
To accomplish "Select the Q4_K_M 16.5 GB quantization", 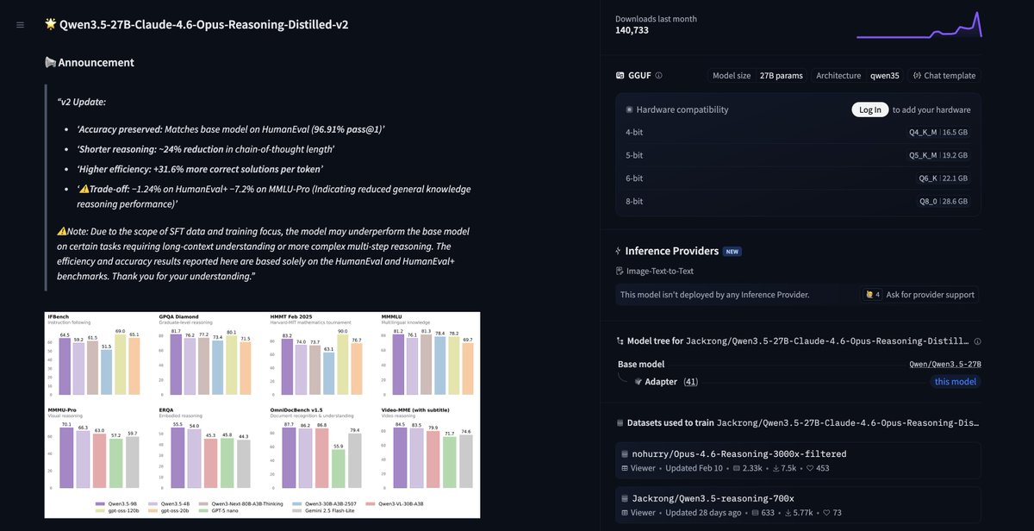I will 939,133.
